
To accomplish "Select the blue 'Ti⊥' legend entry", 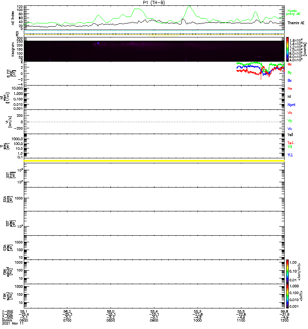I will pos(290,155).
